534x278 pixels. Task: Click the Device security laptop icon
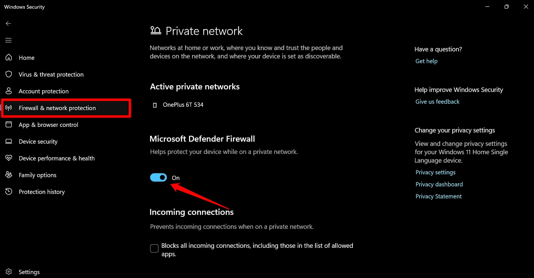click(x=8, y=141)
